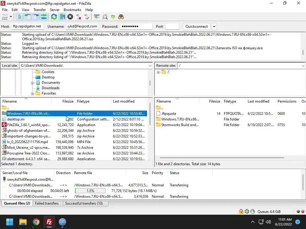Image resolution: width=306 pixels, height=229 pixels.
Task: Select the Porcupine Tree-2022 rar archive
Action: (x=74, y=153)
